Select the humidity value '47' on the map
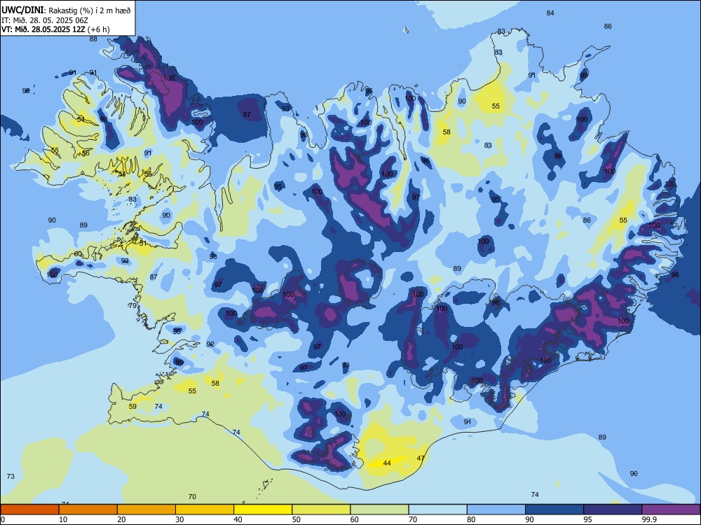The width and height of the screenshot is (701, 525). tap(421, 458)
